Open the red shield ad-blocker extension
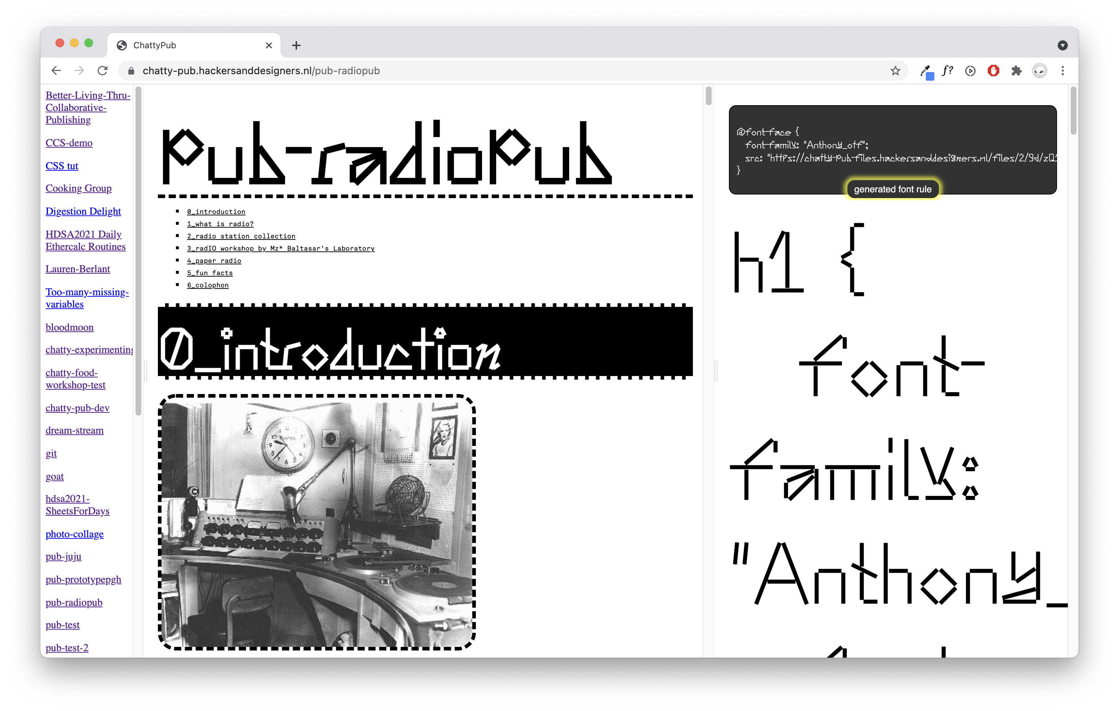1119x711 pixels. [x=993, y=71]
